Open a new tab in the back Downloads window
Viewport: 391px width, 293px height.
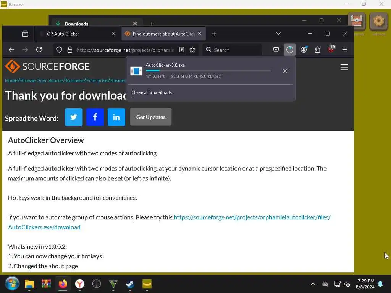point(152,24)
